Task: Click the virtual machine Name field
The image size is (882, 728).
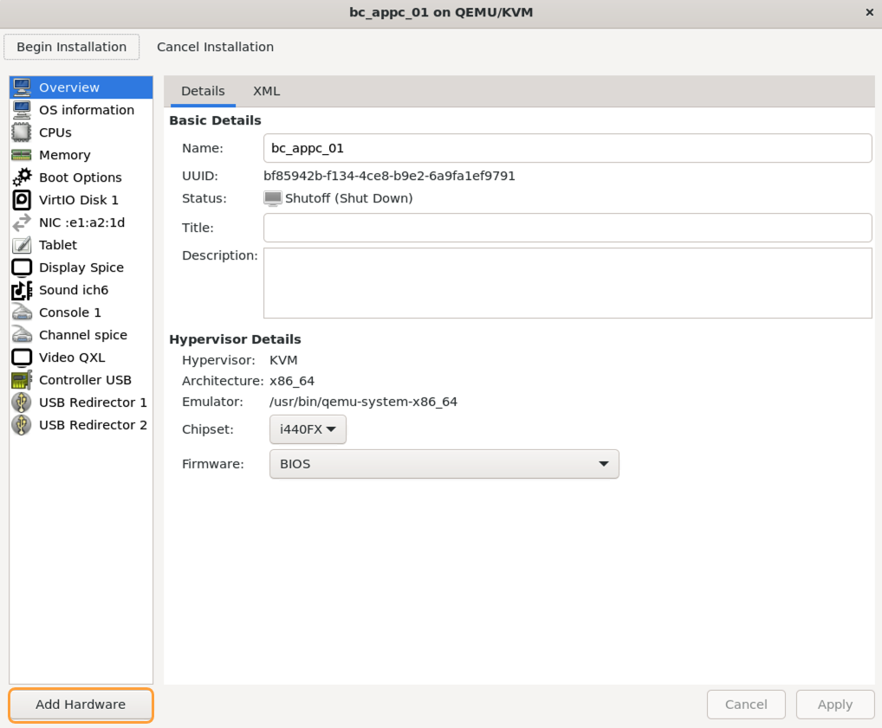Action: pyautogui.click(x=567, y=148)
